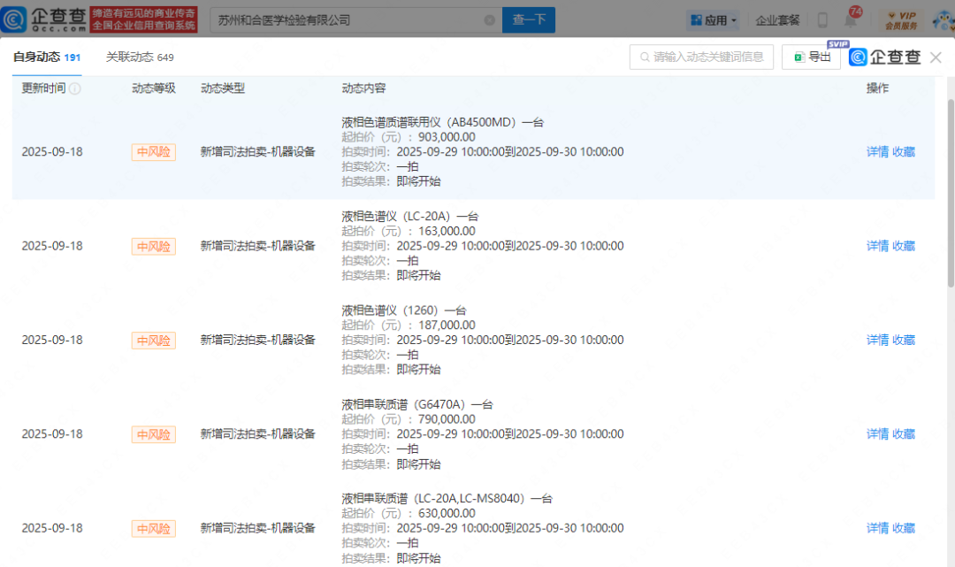The width and height of the screenshot is (955, 567).
Task: Click the red slogan banner beside logo
Action: click(x=144, y=19)
